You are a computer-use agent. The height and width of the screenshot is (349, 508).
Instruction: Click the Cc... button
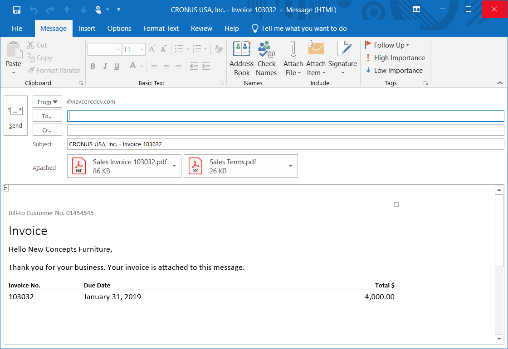[47, 130]
